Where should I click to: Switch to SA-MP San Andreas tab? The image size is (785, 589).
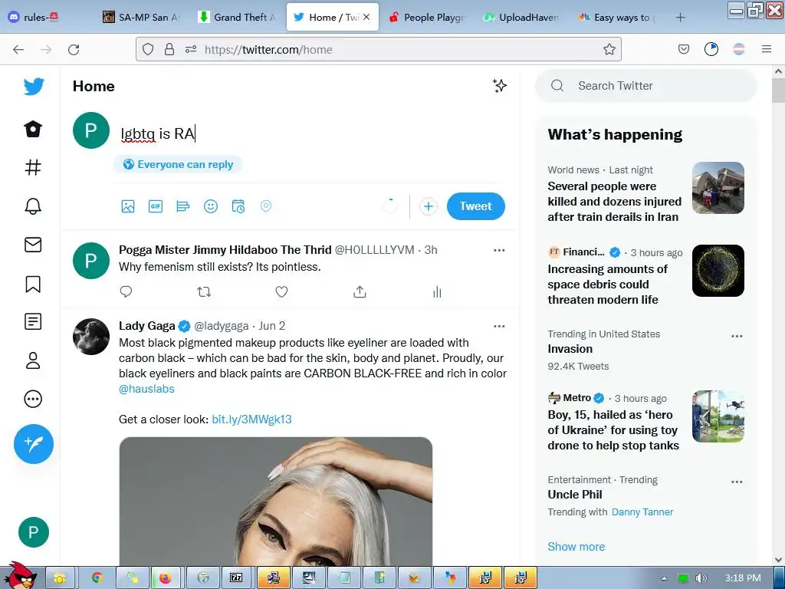(142, 17)
